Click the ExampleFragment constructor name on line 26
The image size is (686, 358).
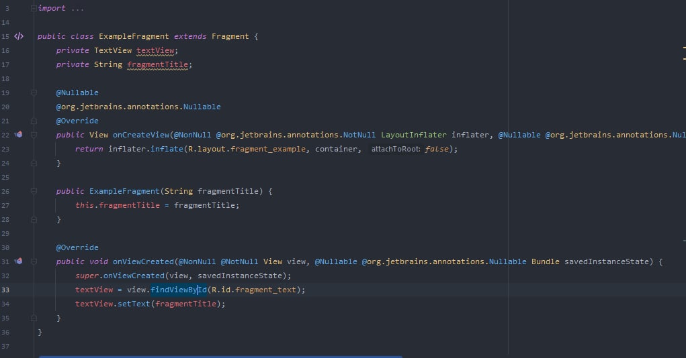tap(124, 191)
